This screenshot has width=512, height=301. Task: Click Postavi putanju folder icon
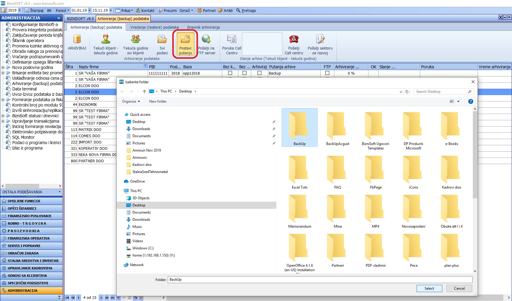tap(185, 39)
